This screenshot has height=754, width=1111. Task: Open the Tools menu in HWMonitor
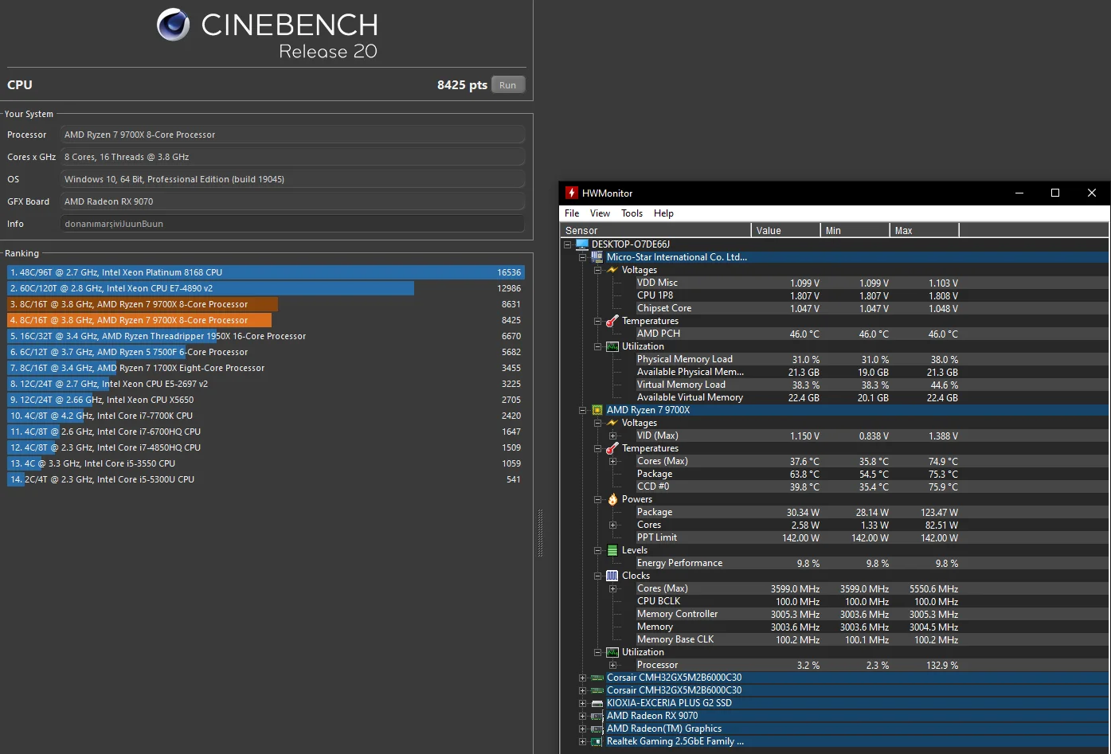pyautogui.click(x=632, y=213)
